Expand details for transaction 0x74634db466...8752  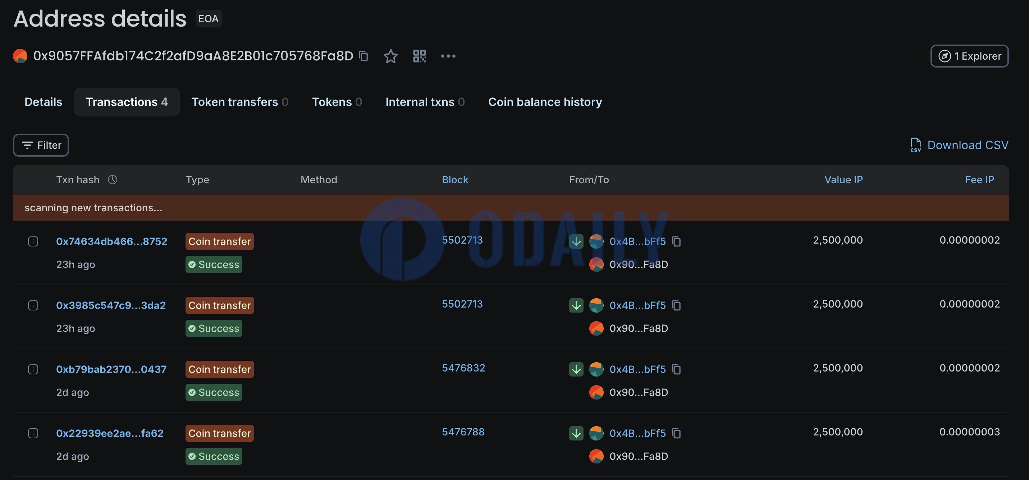click(33, 241)
